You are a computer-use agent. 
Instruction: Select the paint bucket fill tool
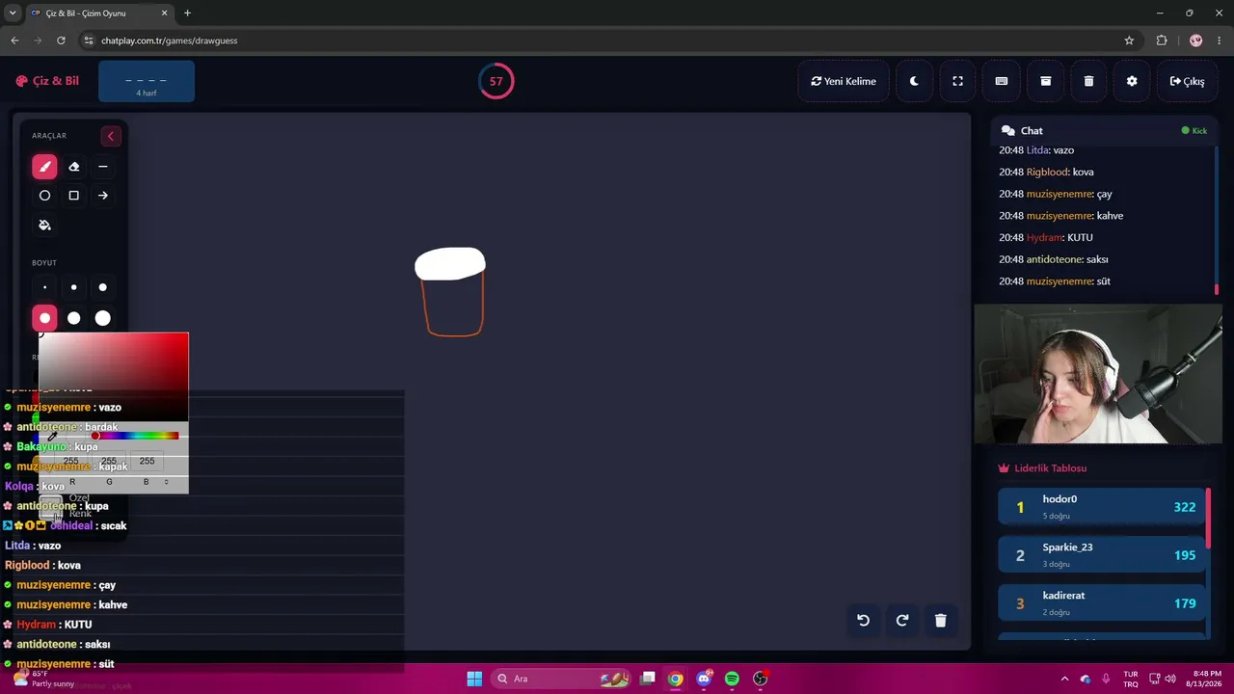tap(44, 225)
